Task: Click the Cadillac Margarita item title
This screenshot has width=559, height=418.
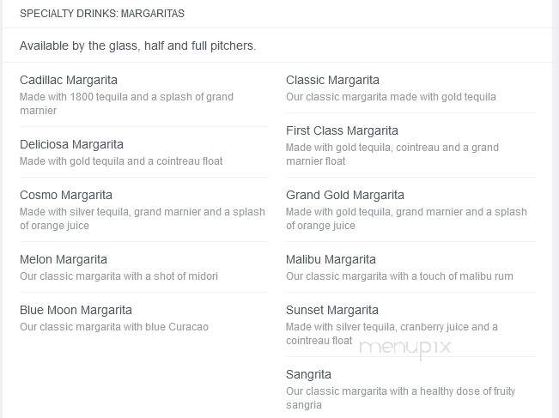Action: (69, 80)
